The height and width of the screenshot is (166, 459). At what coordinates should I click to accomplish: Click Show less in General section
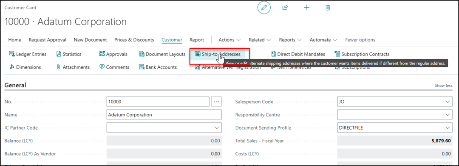point(443,86)
